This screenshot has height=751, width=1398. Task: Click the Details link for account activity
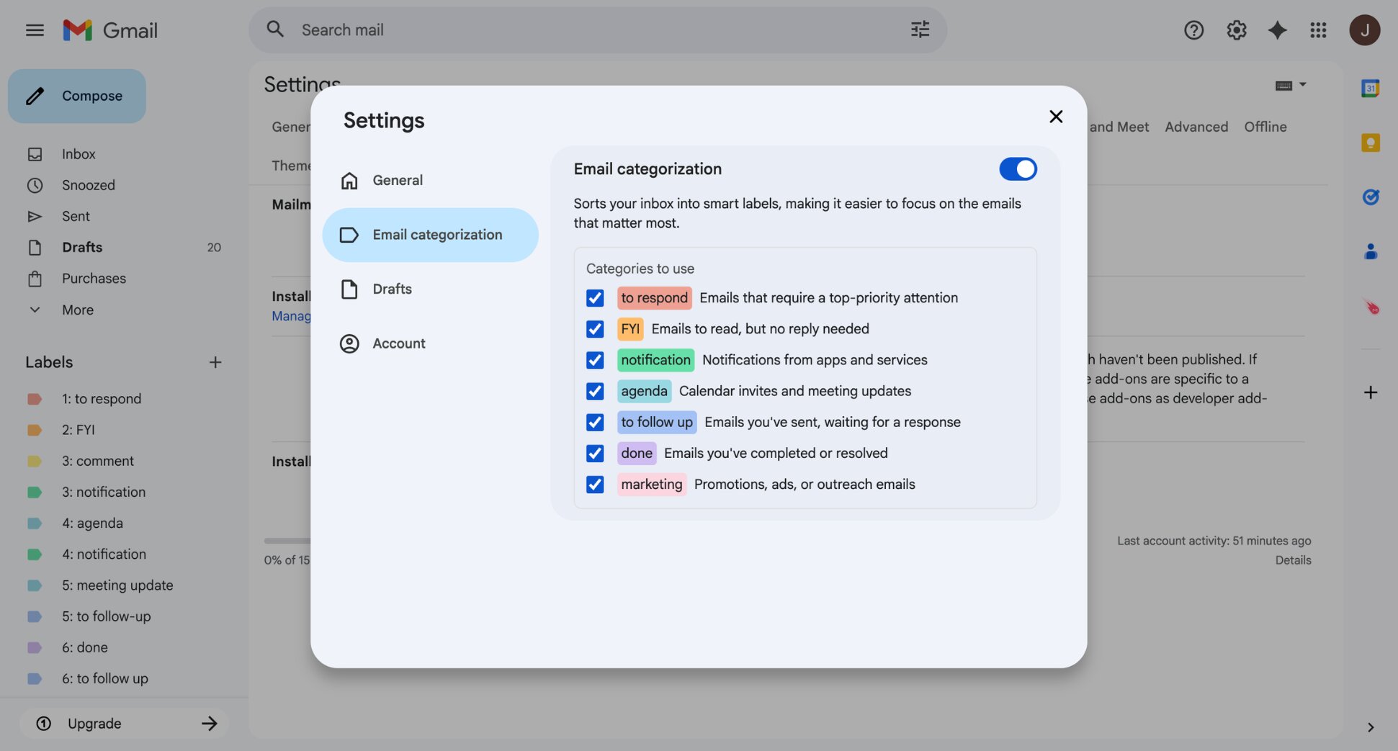tap(1293, 559)
